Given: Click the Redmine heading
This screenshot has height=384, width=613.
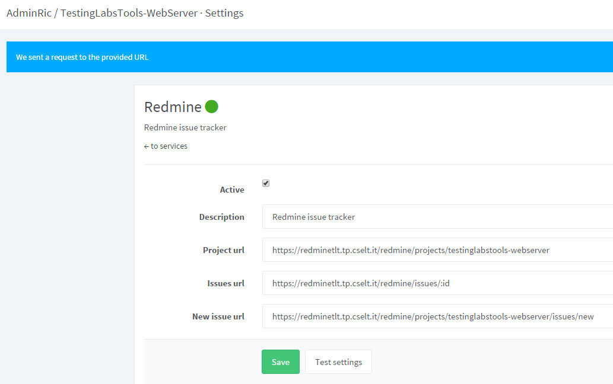Looking at the screenshot, I should coord(173,107).
